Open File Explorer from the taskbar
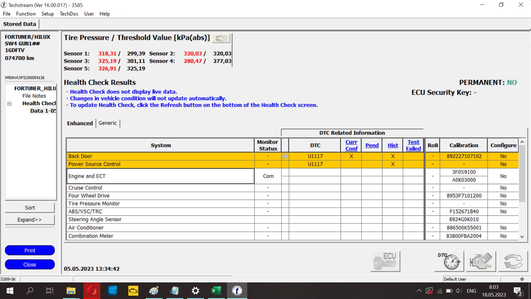 coord(71,291)
